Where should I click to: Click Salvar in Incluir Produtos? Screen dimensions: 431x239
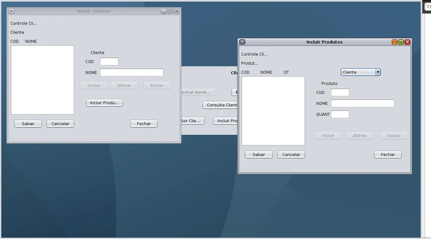259,154
